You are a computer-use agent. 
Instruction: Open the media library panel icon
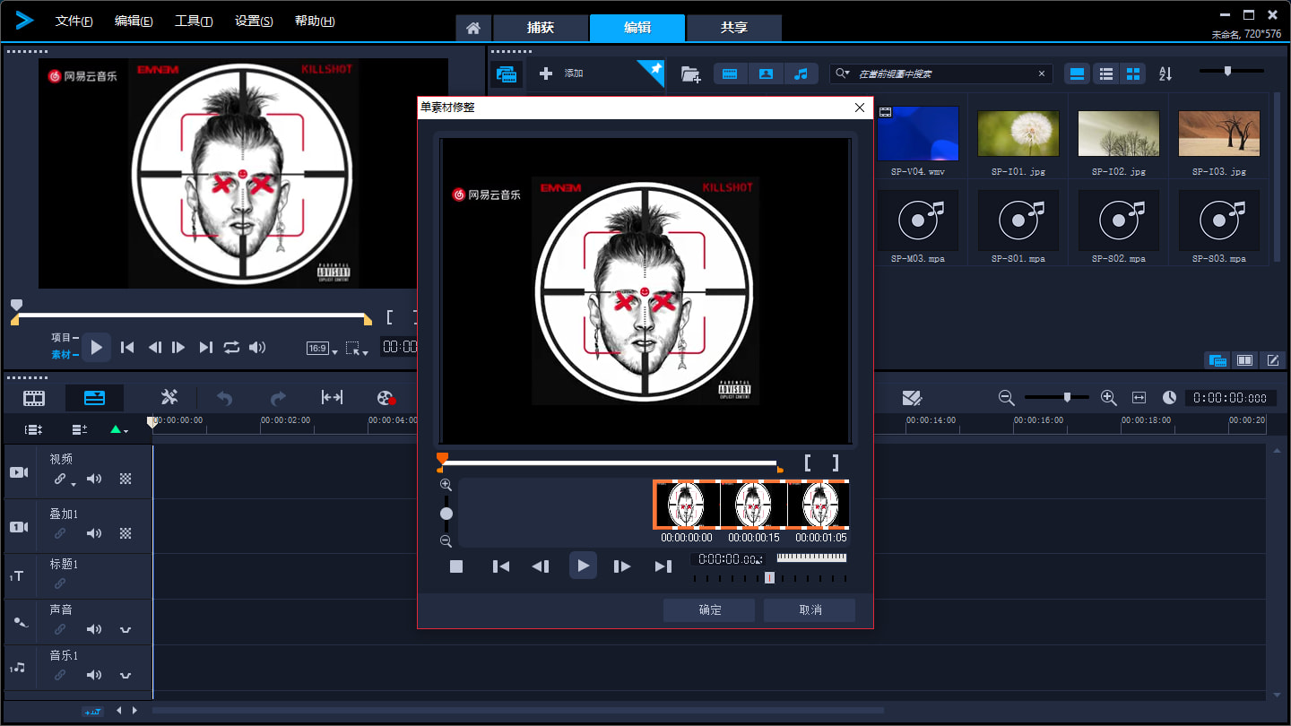coord(507,74)
